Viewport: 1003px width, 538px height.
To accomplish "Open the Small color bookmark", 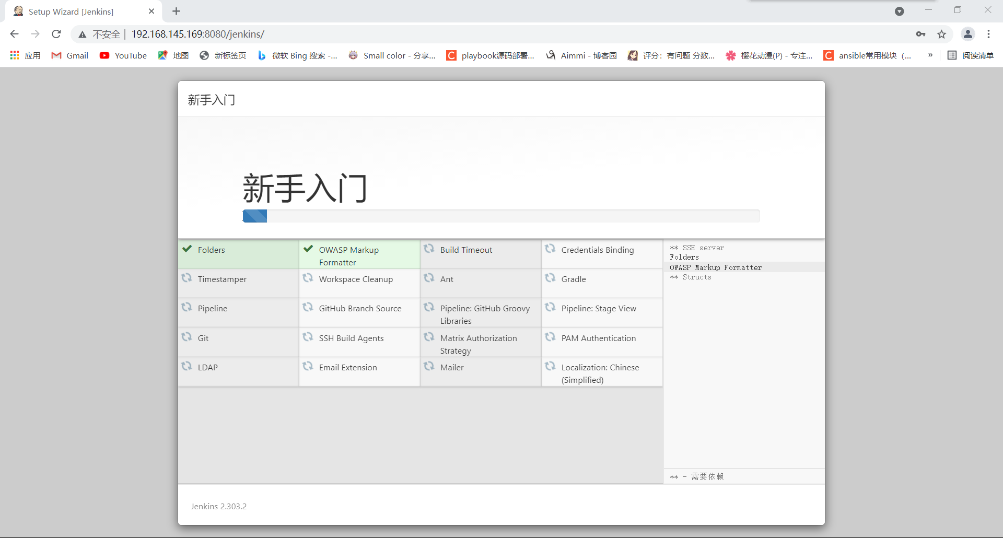I will point(392,55).
